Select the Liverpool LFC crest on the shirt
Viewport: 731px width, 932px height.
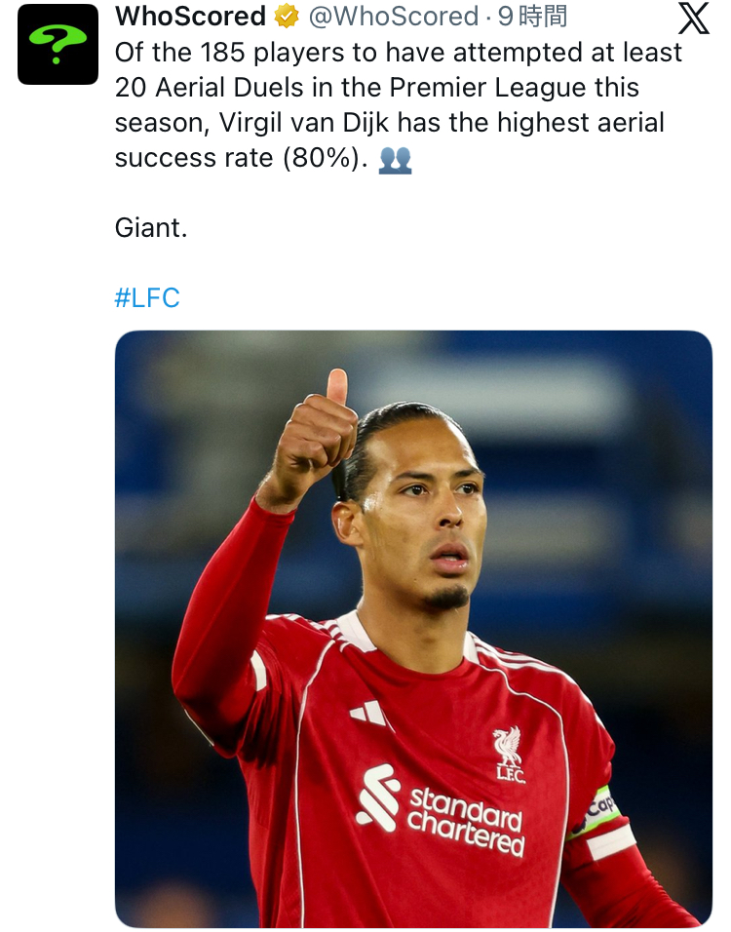tap(508, 753)
